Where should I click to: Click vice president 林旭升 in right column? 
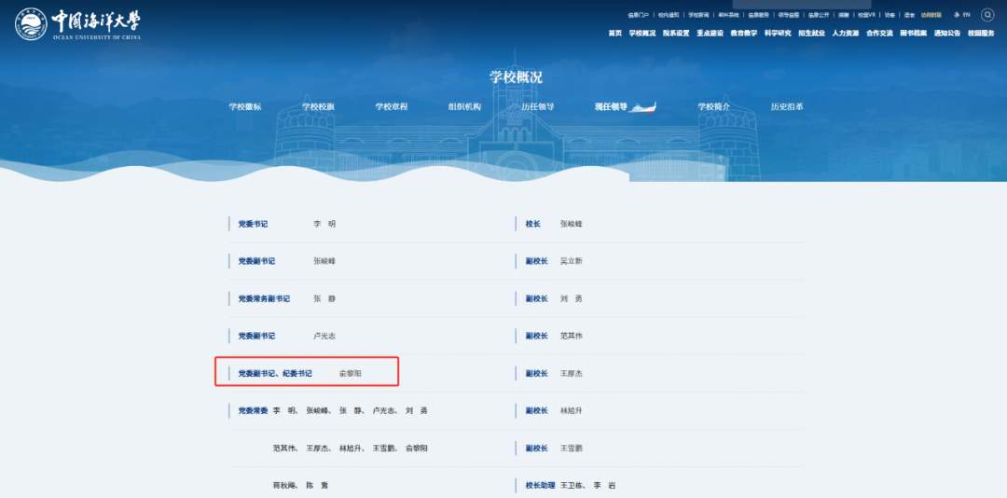pyautogui.click(x=572, y=410)
